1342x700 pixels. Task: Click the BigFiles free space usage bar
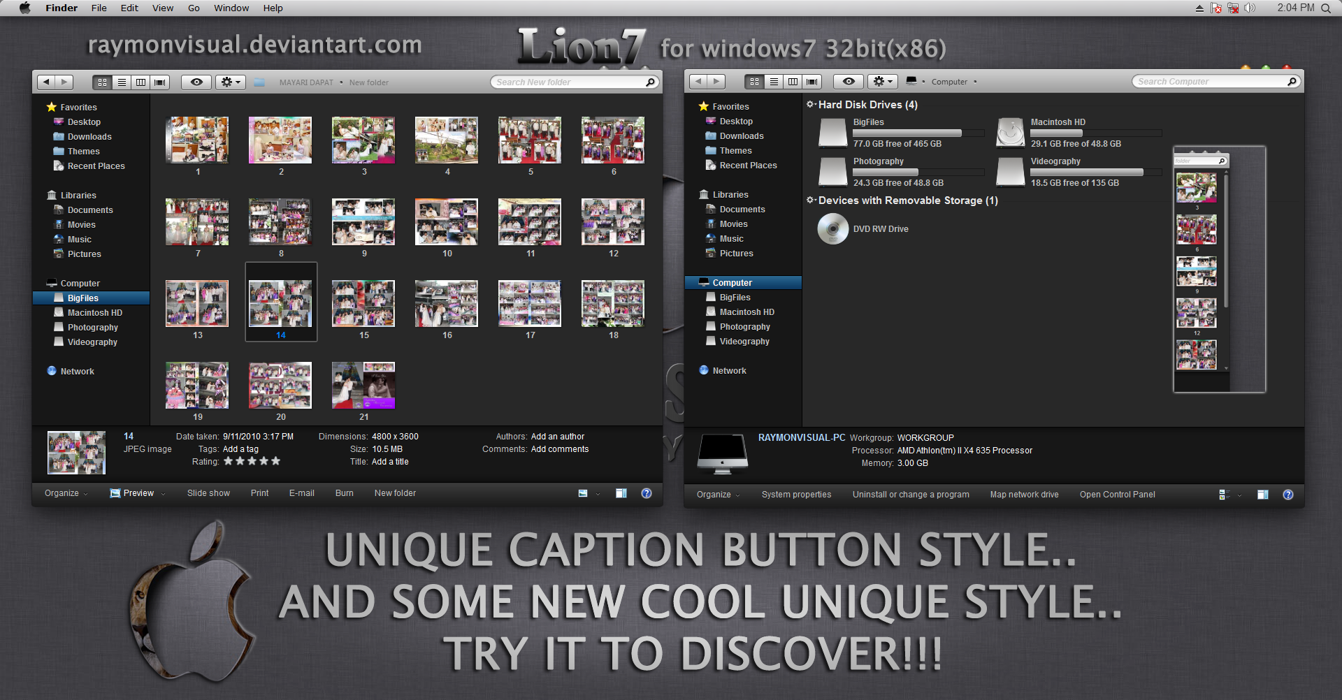coord(918,133)
